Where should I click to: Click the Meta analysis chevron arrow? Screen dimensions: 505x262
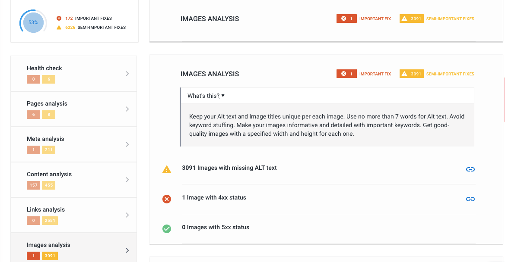[127, 144]
